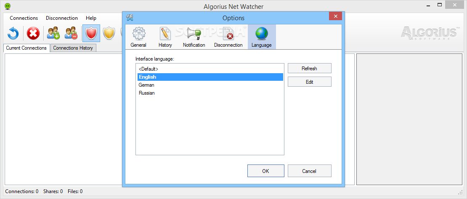This screenshot has height=199, width=467.
Task: Click the remove users red minus icon
Action: click(x=71, y=33)
